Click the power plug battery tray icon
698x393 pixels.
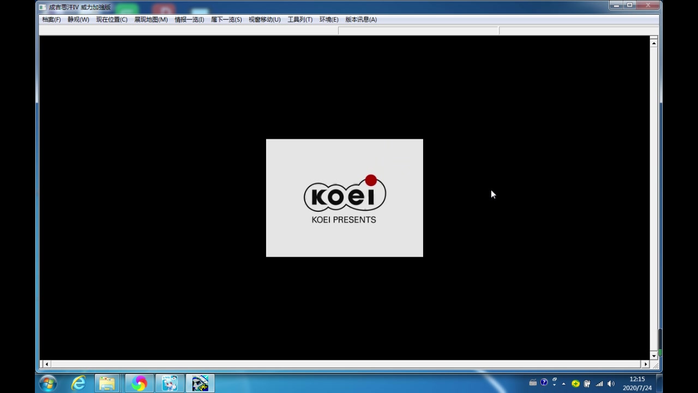coord(587,384)
